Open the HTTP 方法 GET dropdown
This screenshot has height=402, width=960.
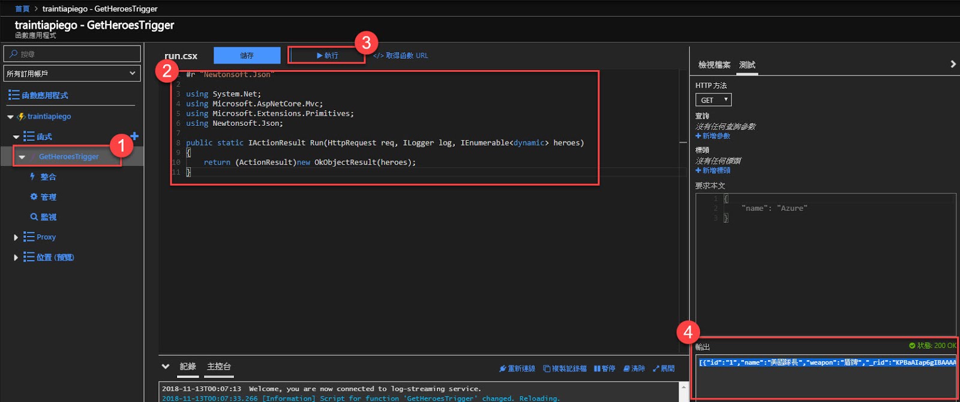point(713,99)
